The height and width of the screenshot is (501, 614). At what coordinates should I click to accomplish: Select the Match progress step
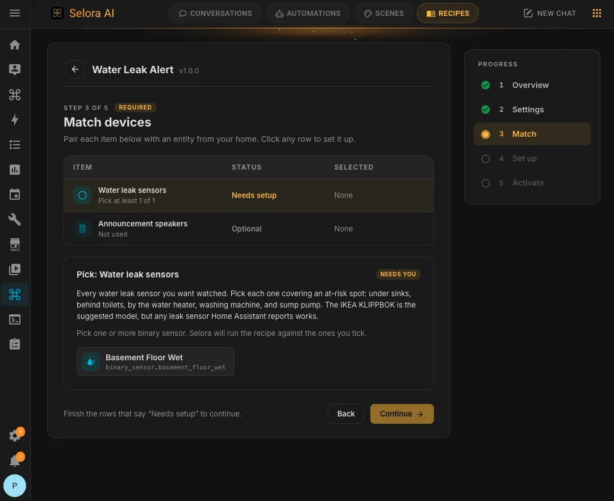point(532,134)
